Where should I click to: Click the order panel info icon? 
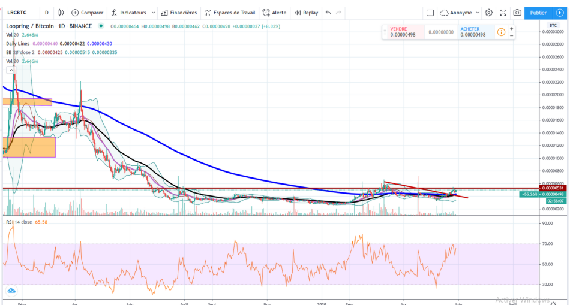[x=501, y=32]
